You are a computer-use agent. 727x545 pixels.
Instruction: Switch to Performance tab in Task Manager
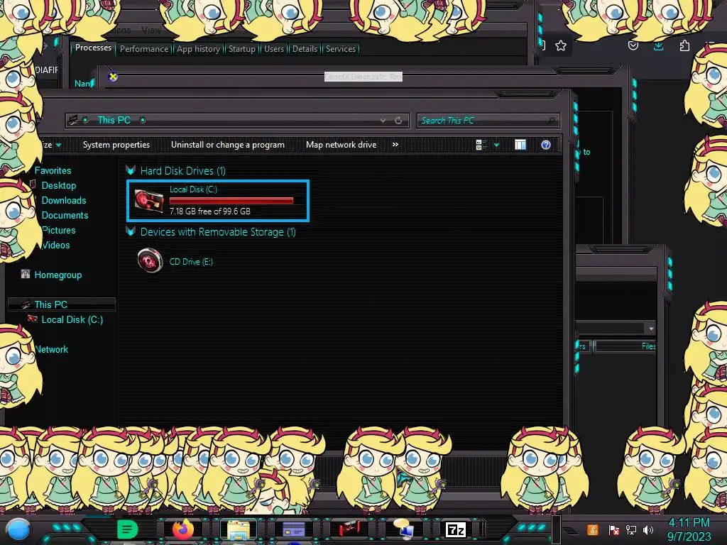click(144, 49)
